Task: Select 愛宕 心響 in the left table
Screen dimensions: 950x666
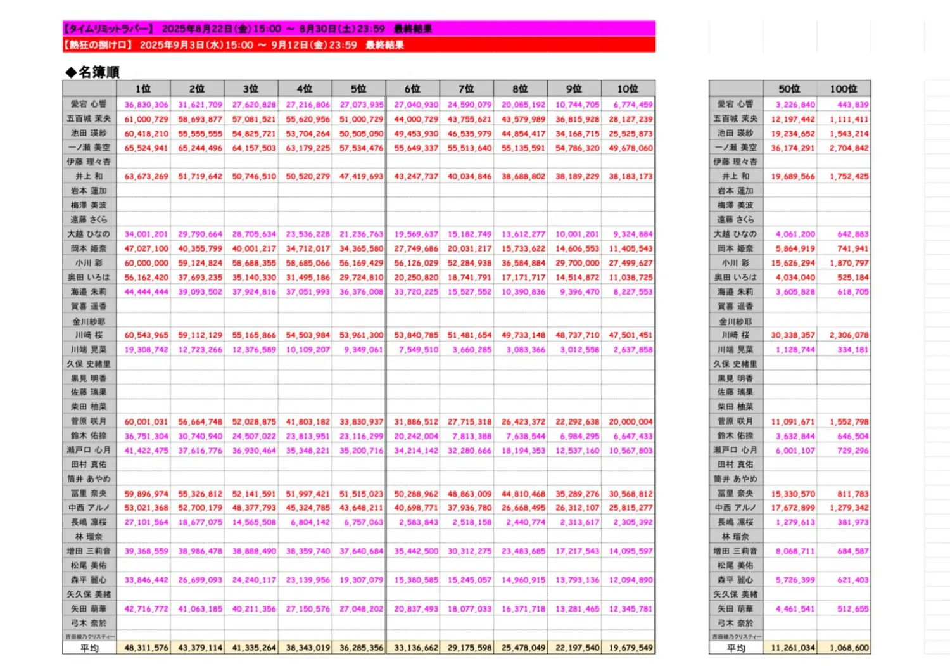Action: tap(89, 105)
